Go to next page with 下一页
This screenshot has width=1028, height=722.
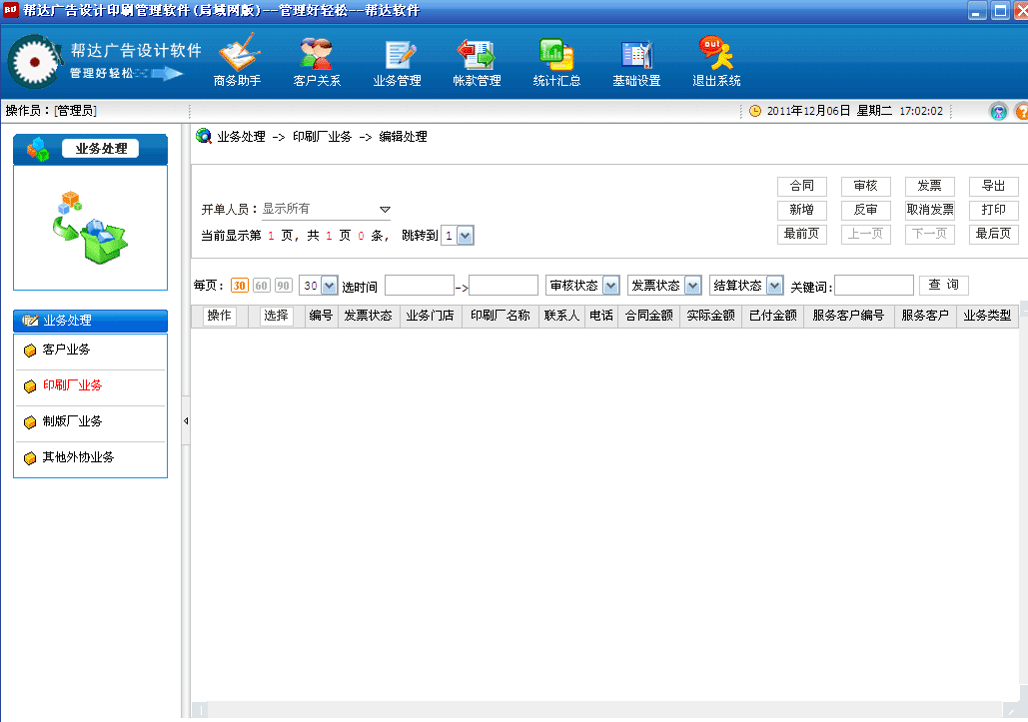click(x=930, y=234)
